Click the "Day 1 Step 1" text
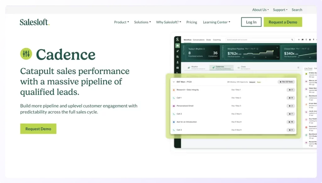This screenshot has height=183, width=322. [236, 90]
